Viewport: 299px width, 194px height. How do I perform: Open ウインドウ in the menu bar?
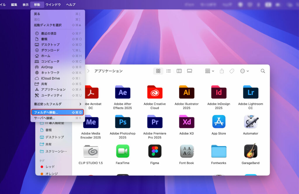[53, 5]
